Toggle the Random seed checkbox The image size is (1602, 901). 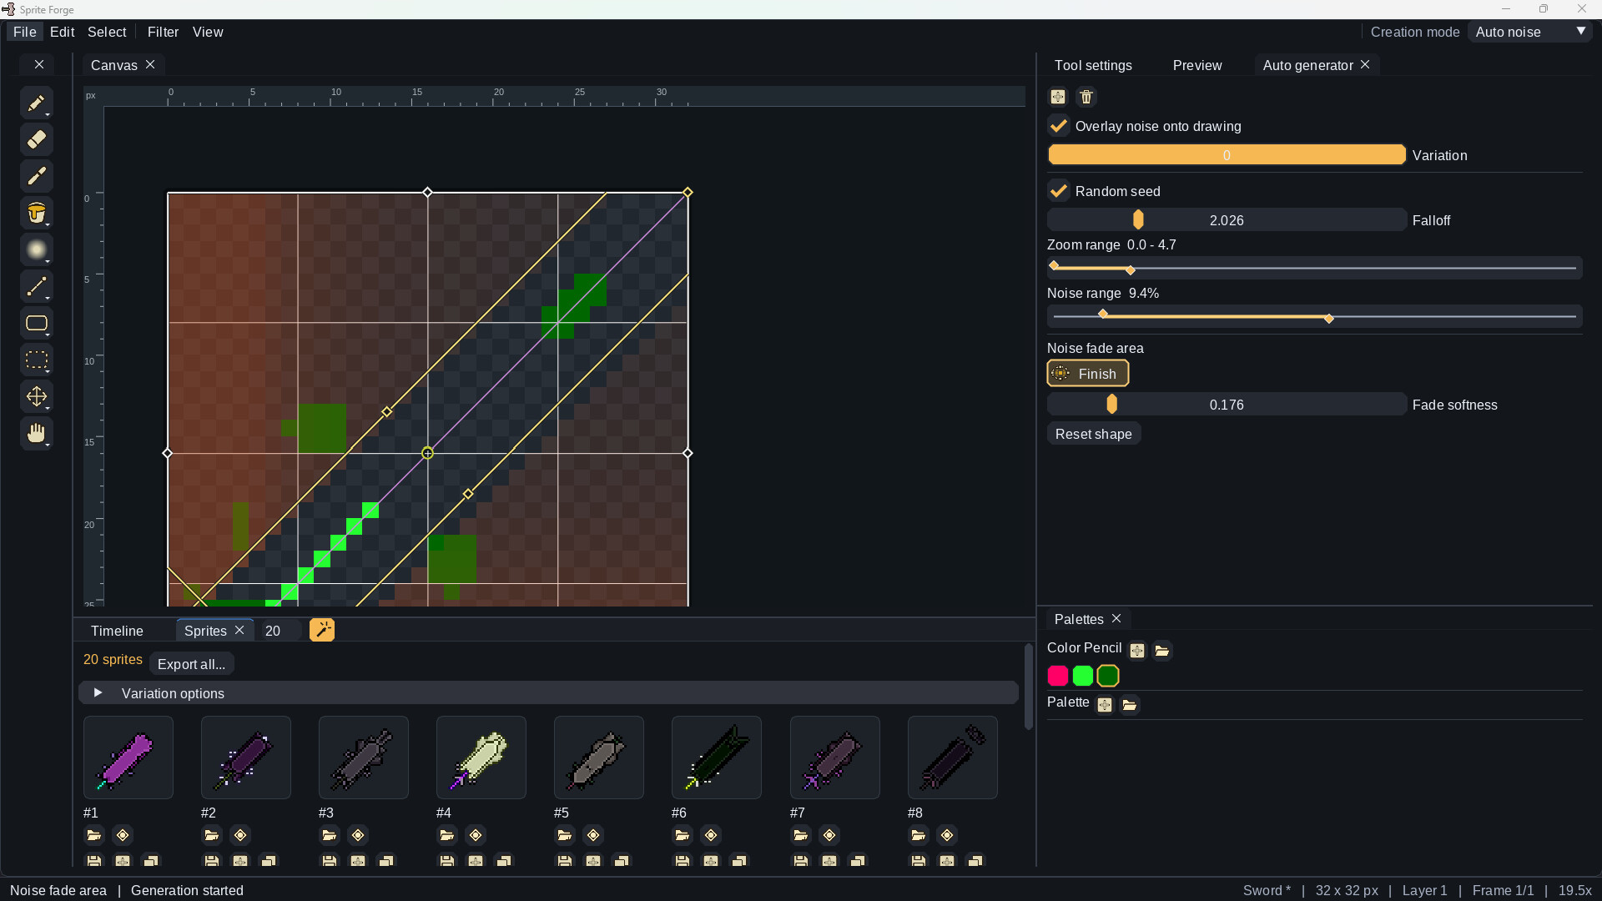click(x=1059, y=191)
